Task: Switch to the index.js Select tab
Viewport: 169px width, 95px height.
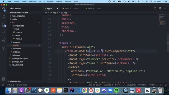Action: click(x=71, y=8)
